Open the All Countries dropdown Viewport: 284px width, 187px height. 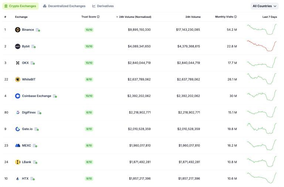[264, 6]
